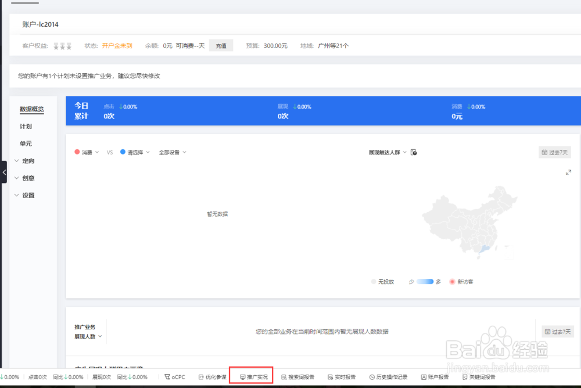Open 账户报告 in the bottom toolbar
Screen dimensions: 581x388
[x=435, y=377]
